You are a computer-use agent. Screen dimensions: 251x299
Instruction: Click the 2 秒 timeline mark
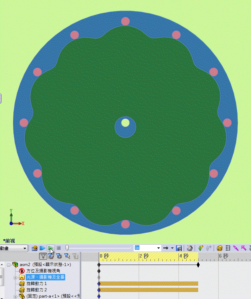[x=144, y=256]
